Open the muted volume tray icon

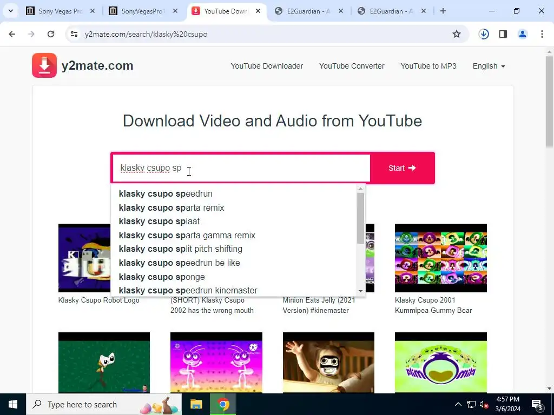click(x=484, y=404)
